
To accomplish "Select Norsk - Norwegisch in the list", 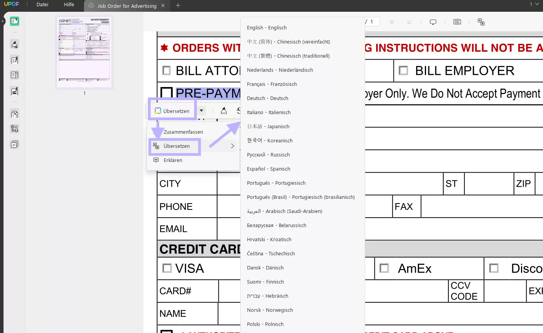I will click(x=270, y=310).
